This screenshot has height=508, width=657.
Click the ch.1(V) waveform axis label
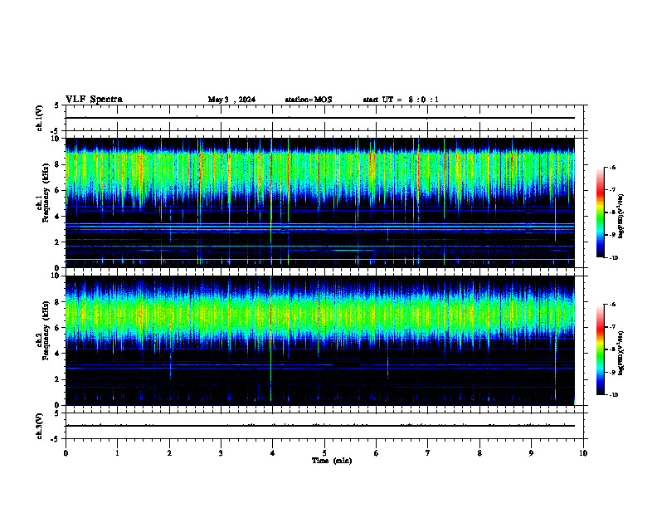[40, 118]
